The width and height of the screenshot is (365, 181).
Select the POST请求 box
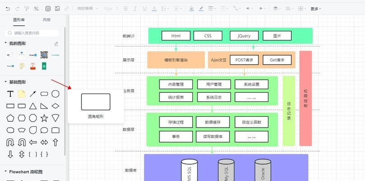[244, 60]
